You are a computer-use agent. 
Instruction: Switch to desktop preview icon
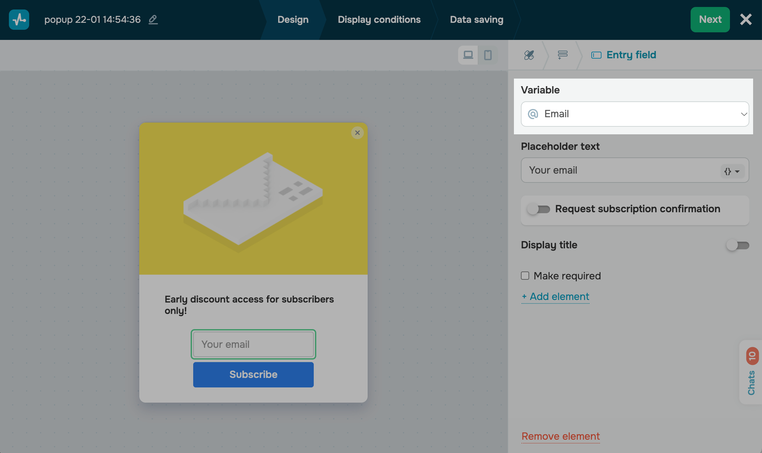point(468,55)
